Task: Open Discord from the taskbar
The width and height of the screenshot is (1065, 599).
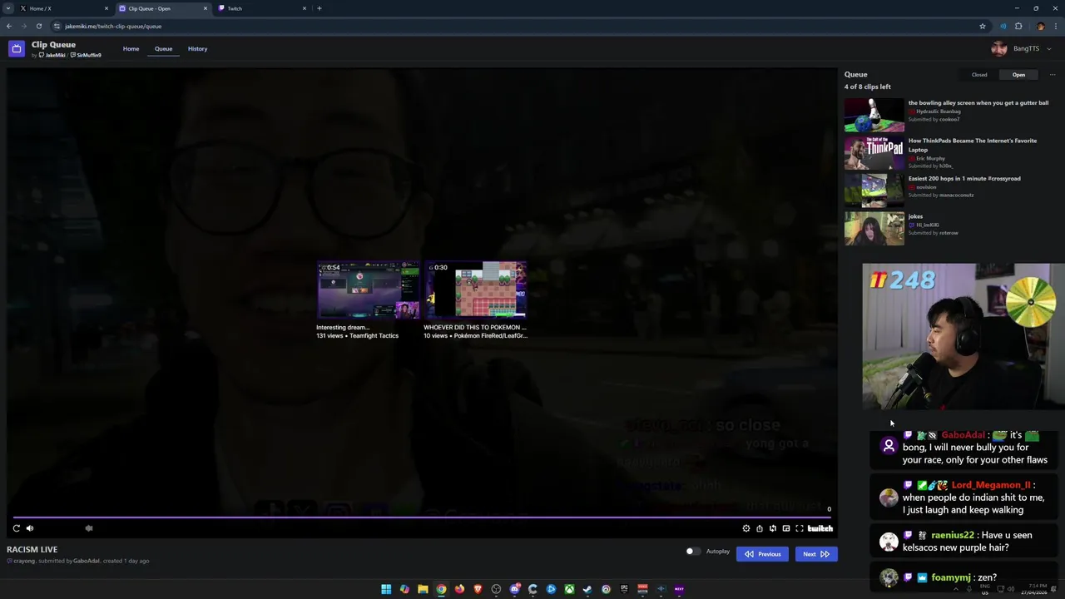Action: point(514,589)
